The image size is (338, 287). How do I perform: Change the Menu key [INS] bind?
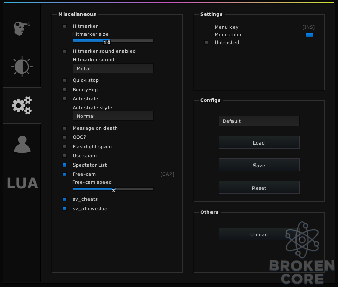tap(308, 27)
